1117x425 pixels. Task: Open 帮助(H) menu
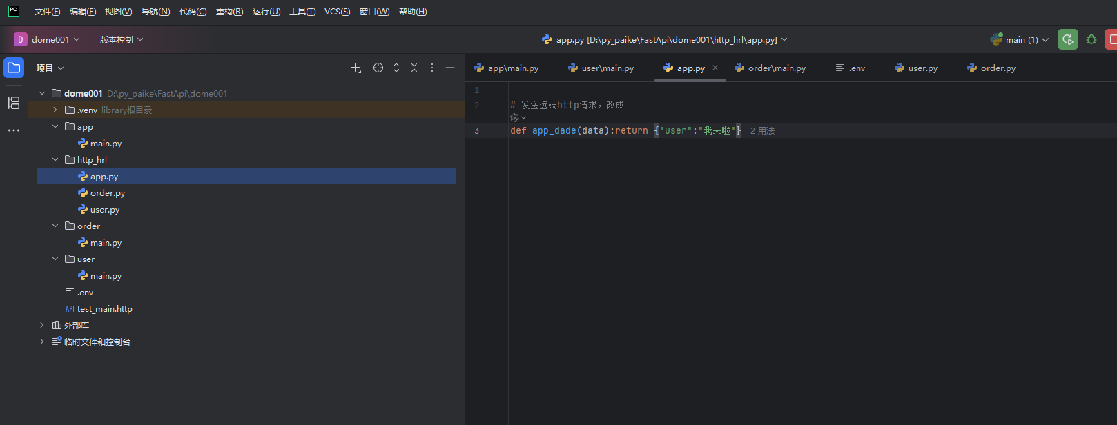coord(413,11)
